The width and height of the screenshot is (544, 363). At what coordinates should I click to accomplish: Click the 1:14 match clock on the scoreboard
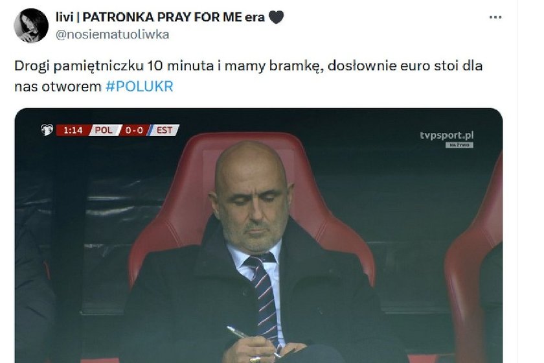click(x=73, y=130)
